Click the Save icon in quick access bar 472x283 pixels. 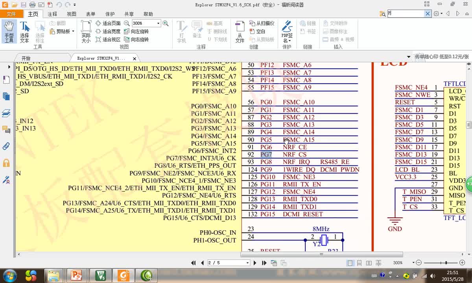click(x=24, y=5)
